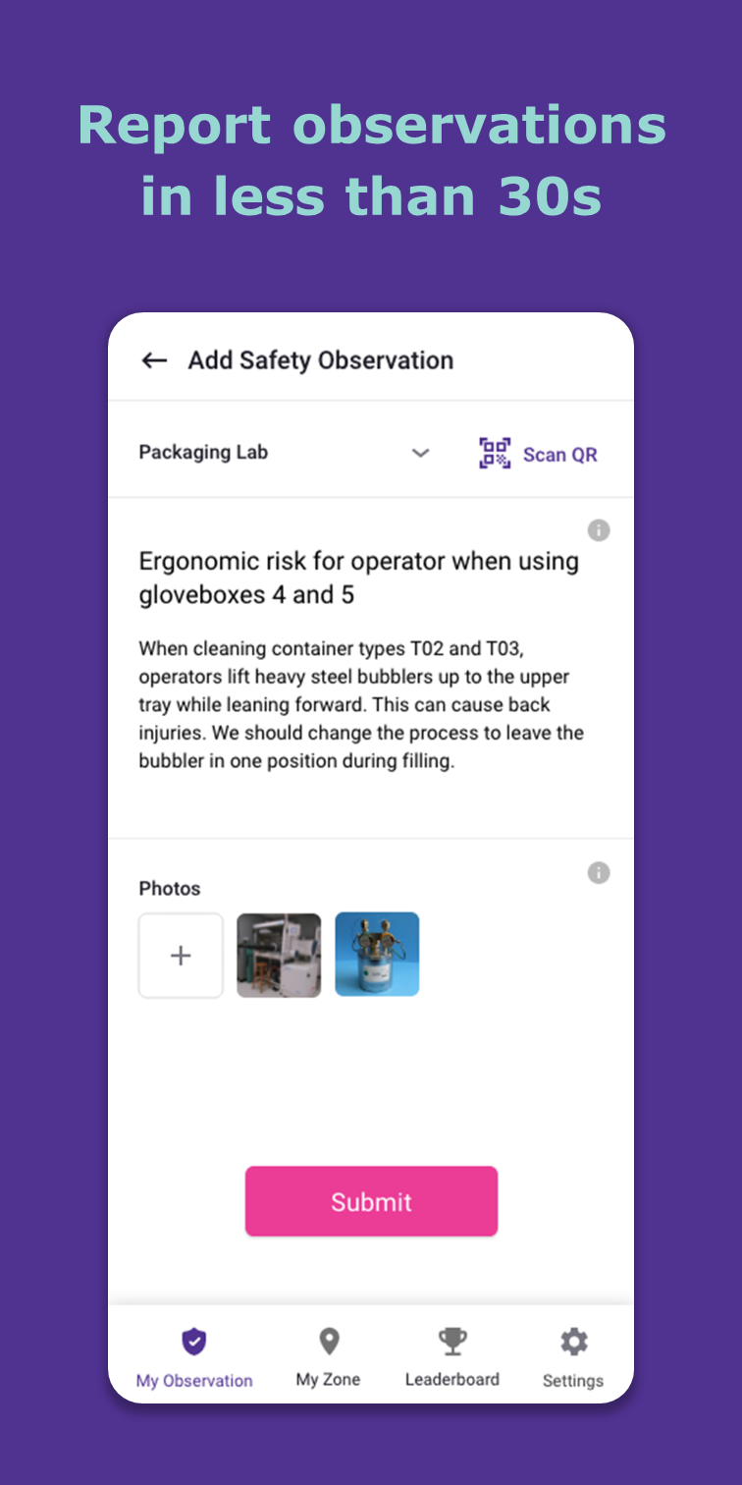This screenshot has width=742, height=1485.
Task: Select the Packaging Lab location field
Action: 286,453
